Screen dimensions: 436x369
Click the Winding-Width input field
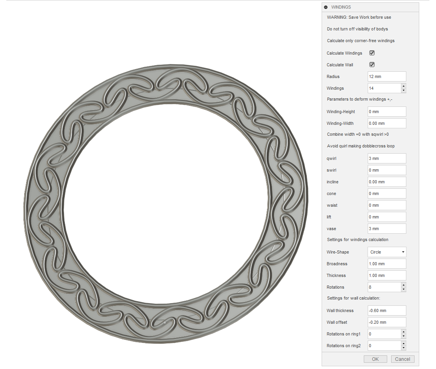[x=386, y=123]
